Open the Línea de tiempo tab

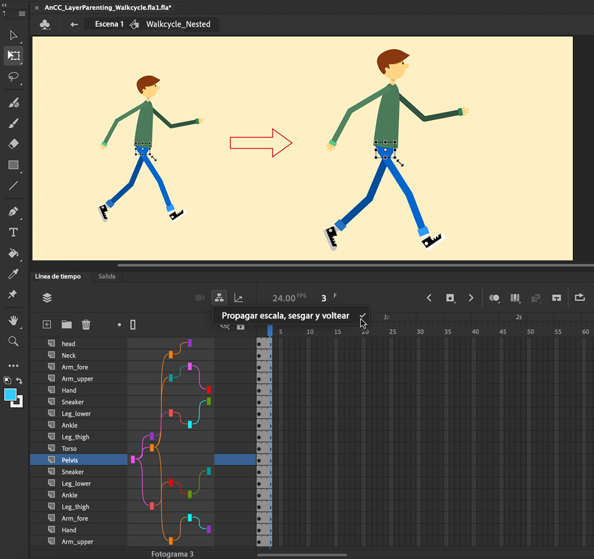(x=58, y=277)
